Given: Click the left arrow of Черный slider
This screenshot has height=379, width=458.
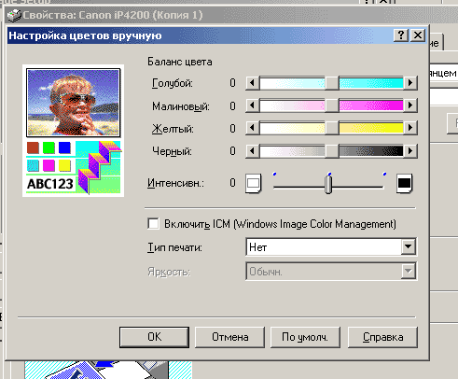Looking at the screenshot, I should (x=252, y=151).
